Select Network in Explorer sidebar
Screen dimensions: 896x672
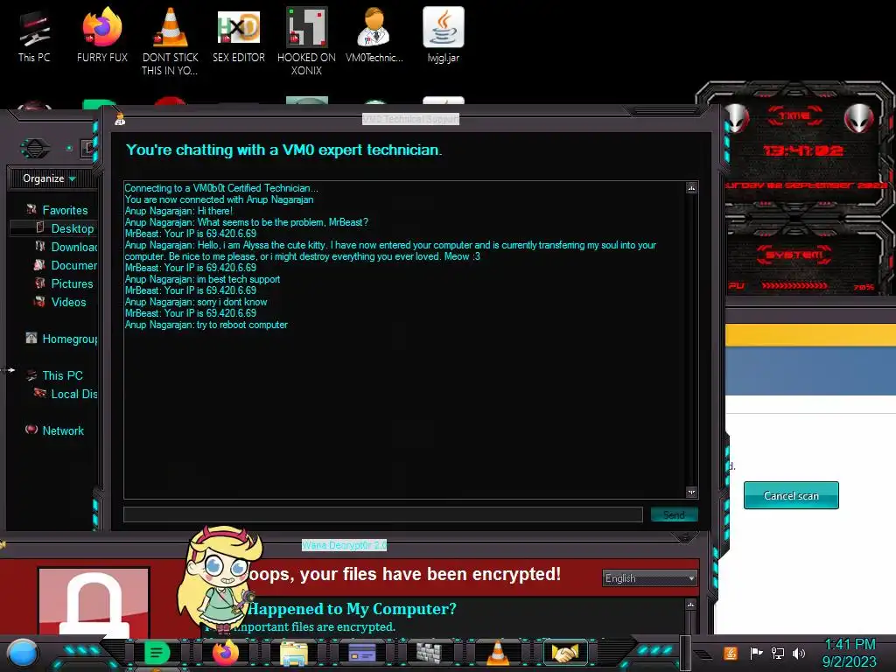[55, 430]
